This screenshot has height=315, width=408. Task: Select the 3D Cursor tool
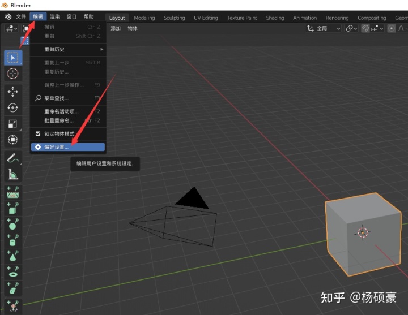point(13,74)
